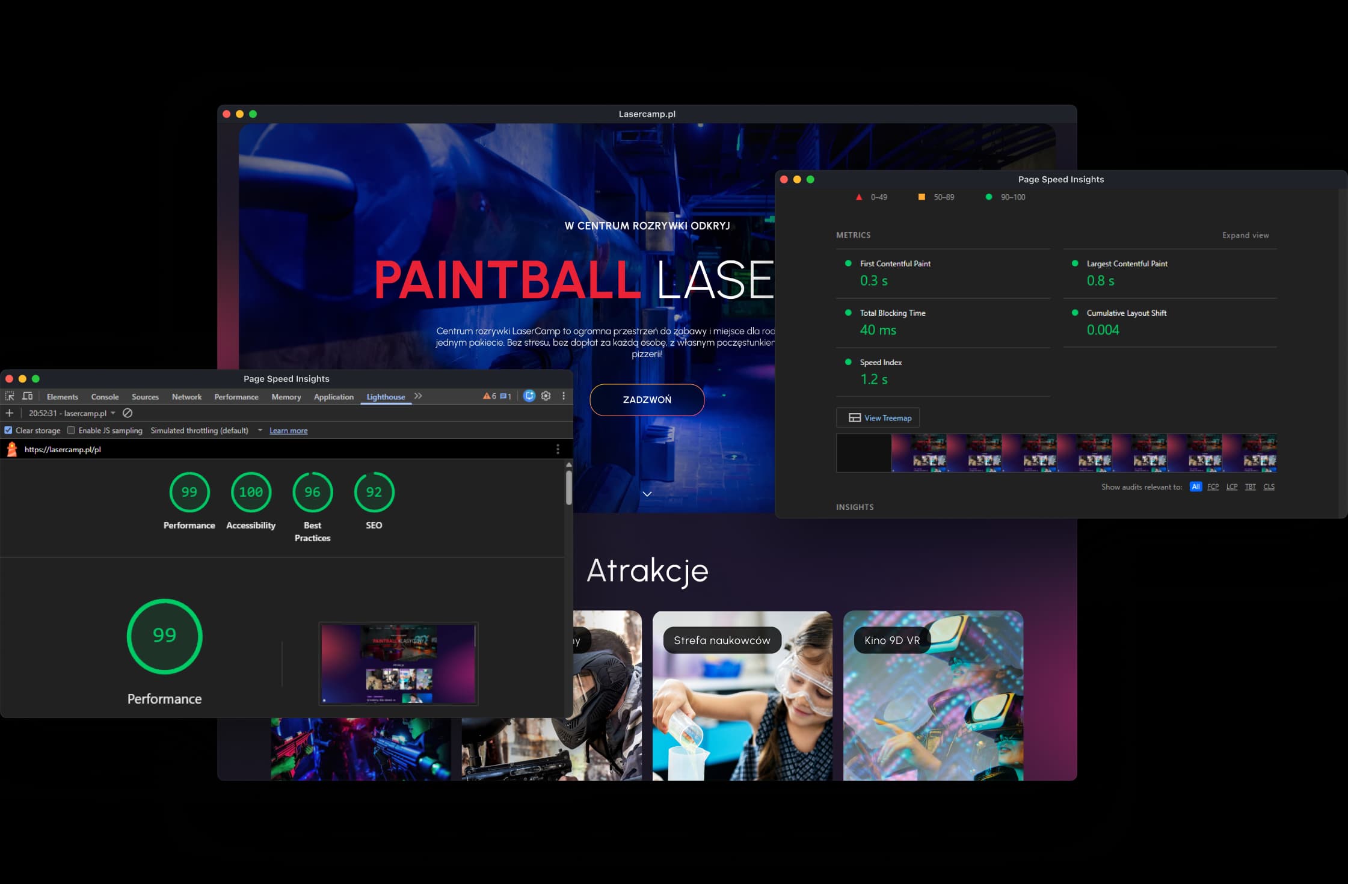Toggle the device toolbar icon
The image size is (1348, 884).
pyautogui.click(x=28, y=396)
